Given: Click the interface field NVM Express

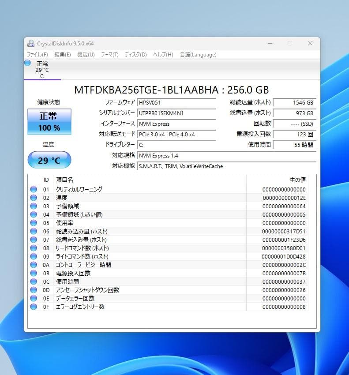Looking at the screenshot, I should click(x=176, y=124).
